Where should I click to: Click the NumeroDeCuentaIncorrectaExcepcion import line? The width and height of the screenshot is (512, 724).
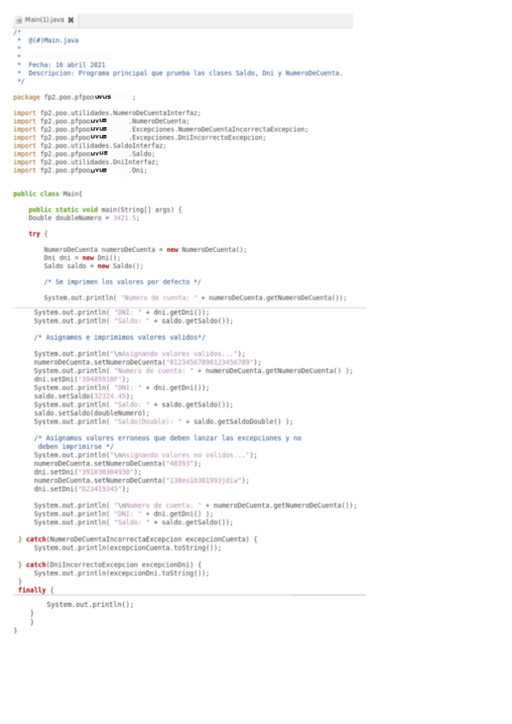coord(160,129)
